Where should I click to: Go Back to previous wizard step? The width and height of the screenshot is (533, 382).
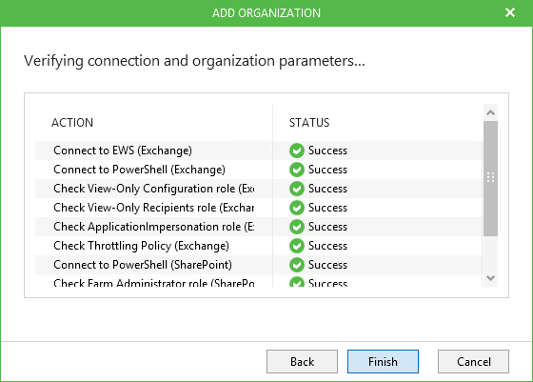[302, 362]
